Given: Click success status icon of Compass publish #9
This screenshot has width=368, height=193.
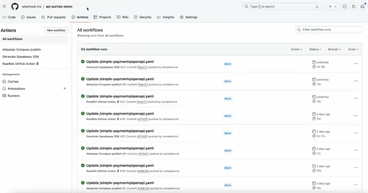Looking at the screenshot, I should (83, 79).
